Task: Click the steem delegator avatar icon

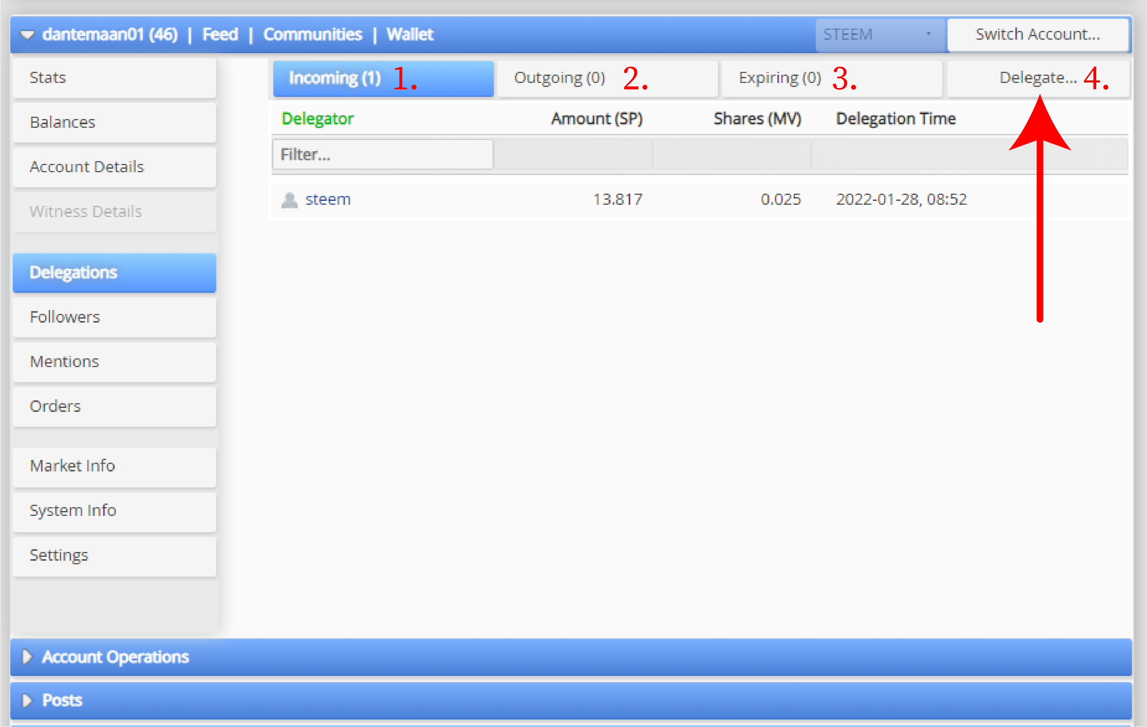Action: tap(290, 200)
